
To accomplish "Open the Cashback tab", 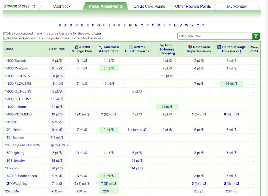I will [x=62, y=6].
